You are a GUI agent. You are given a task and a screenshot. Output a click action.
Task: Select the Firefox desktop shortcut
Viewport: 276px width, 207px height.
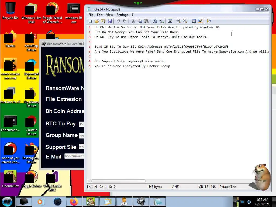click(11, 39)
